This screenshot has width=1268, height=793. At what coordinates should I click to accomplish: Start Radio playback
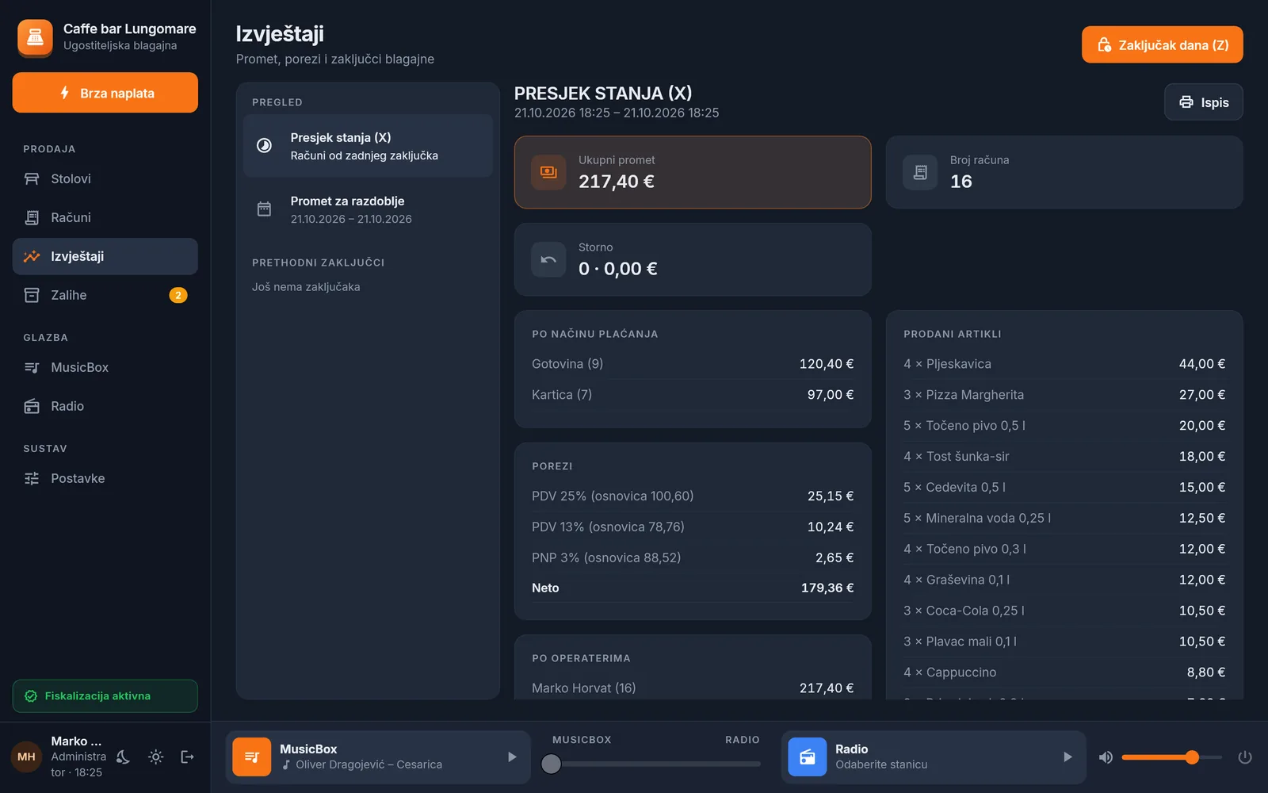(1067, 757)
